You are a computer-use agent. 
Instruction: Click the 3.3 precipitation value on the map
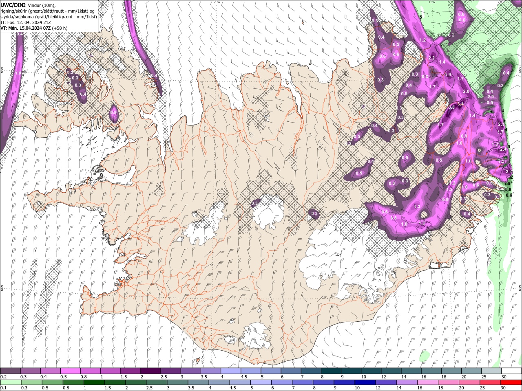tap(451, 107)
